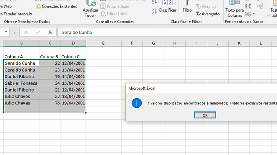Expand the Atualizar Tudo dropdown arrow
This screenshot has width=277, height=155.
[96, 15]
